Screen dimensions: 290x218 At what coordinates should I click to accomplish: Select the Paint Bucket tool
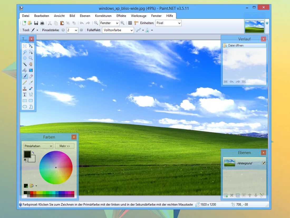(25, 70)
